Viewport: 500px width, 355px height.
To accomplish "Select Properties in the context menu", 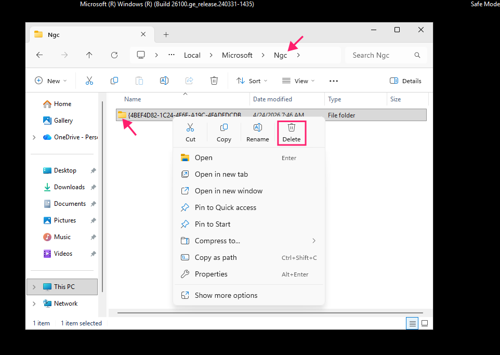I will tap(249, 274).
